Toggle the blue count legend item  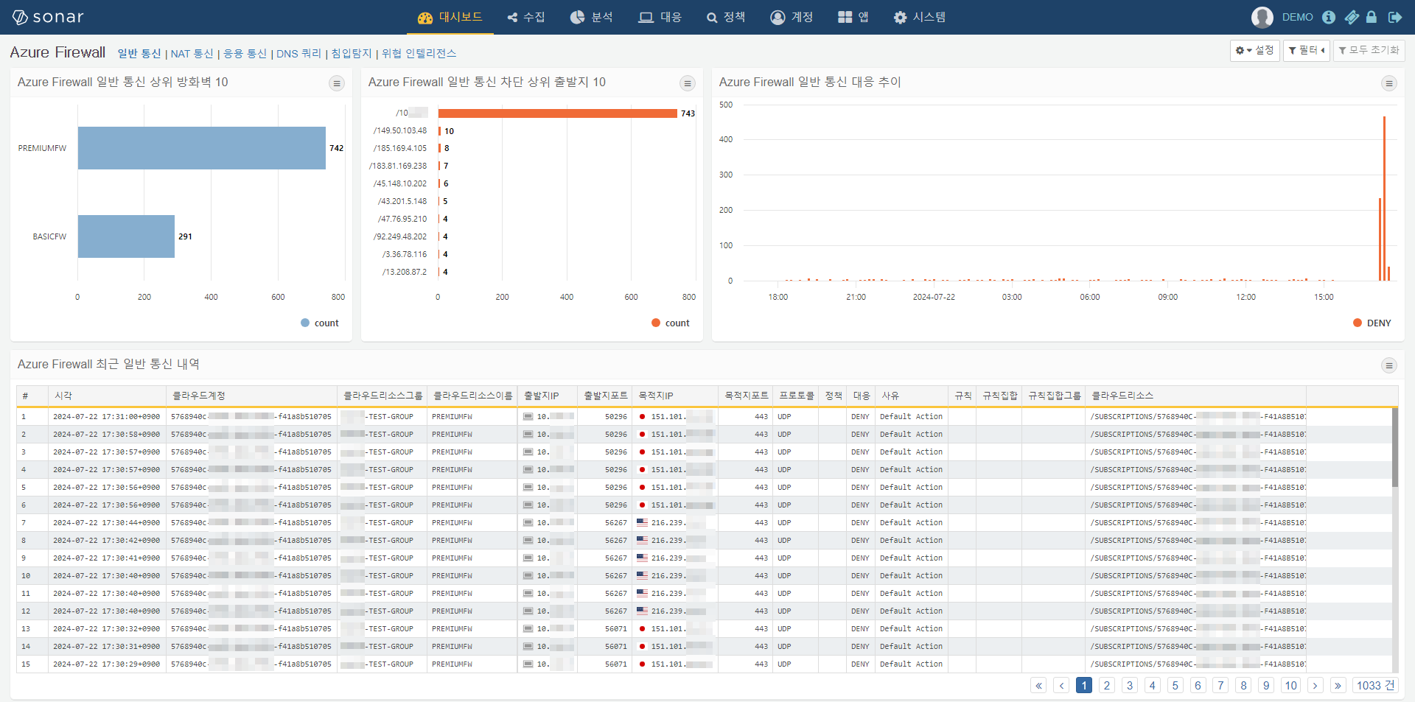pos(320,323)
